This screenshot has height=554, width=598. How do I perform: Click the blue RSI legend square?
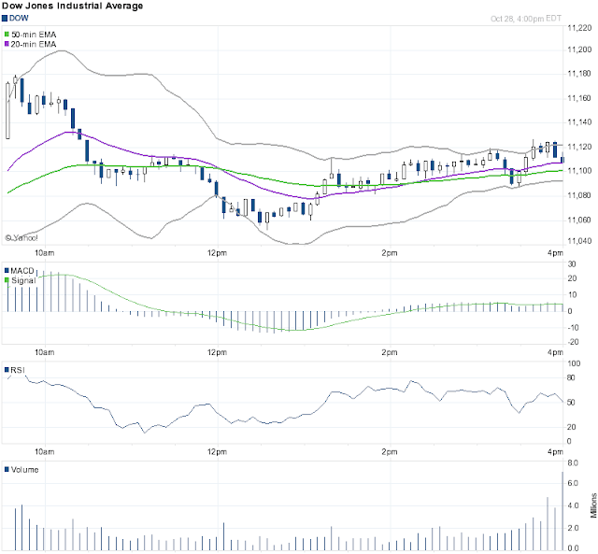[x=7, y=370]
